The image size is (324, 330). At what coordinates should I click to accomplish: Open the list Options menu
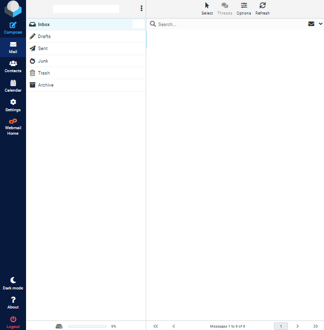(x=244, y=6)
